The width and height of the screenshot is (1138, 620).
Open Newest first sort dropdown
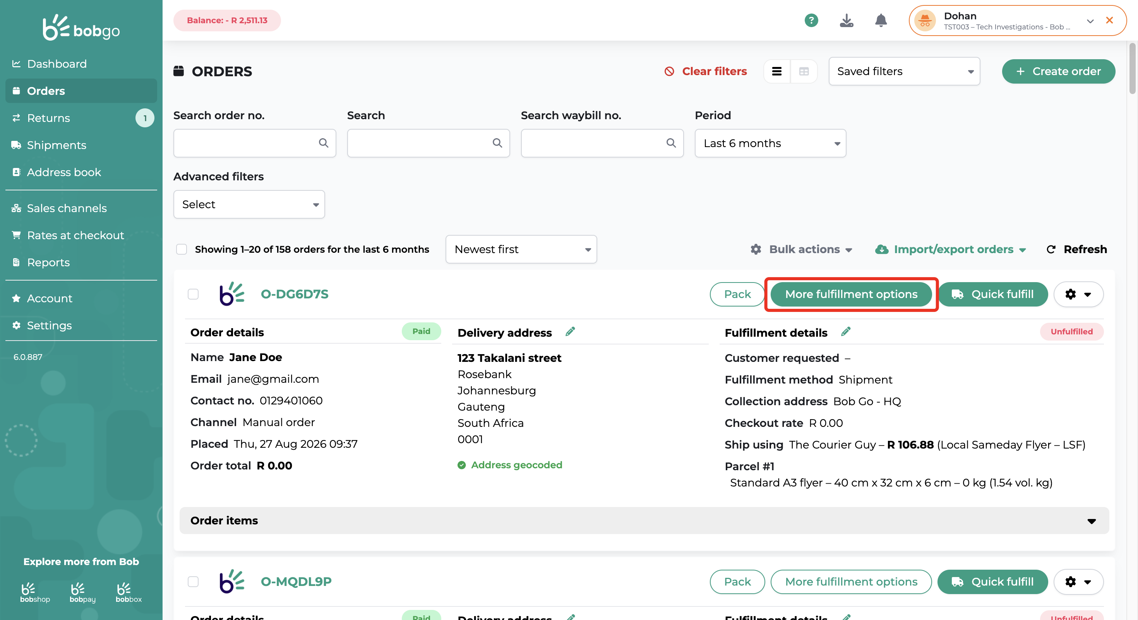pos(521,250)
